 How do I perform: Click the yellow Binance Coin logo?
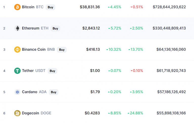pos(17,49)
